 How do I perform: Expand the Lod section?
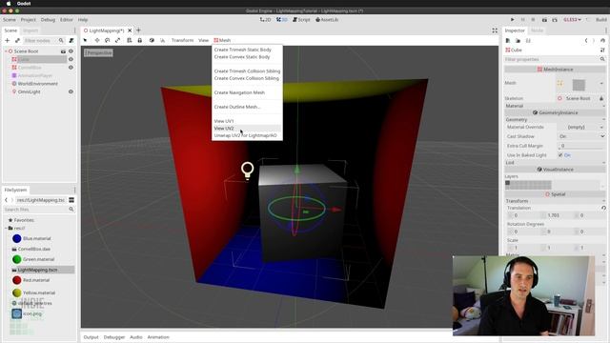point(555,163)
